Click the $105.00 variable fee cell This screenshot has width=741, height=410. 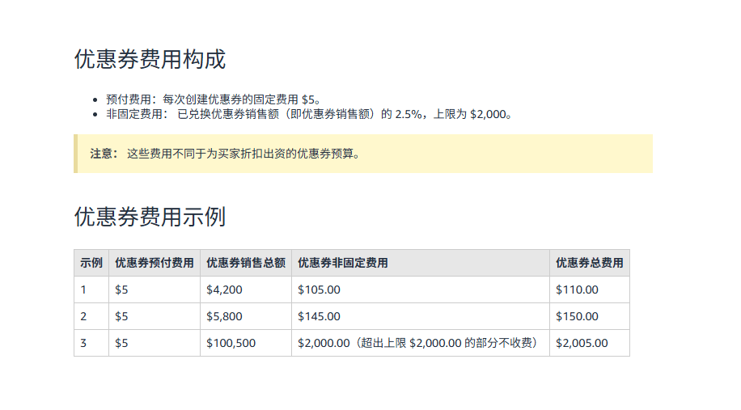[x=320, y=290]
